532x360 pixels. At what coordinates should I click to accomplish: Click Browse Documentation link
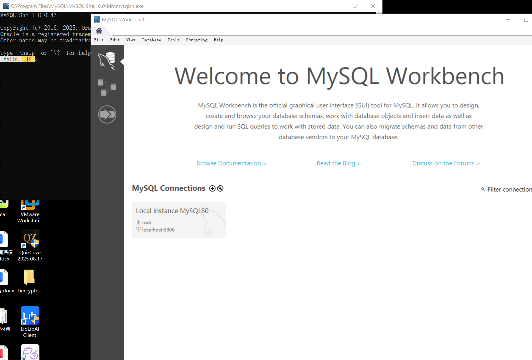click(231, 163)
